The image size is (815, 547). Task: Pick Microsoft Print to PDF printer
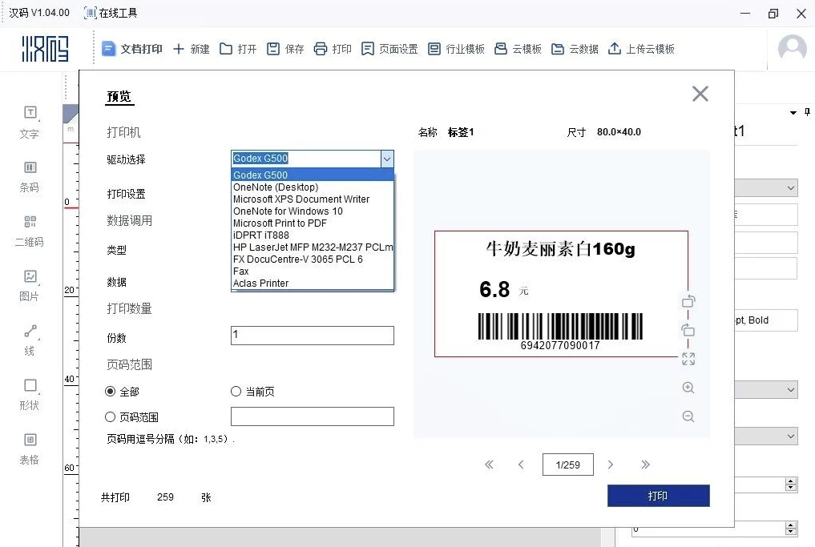pos(280,223)
